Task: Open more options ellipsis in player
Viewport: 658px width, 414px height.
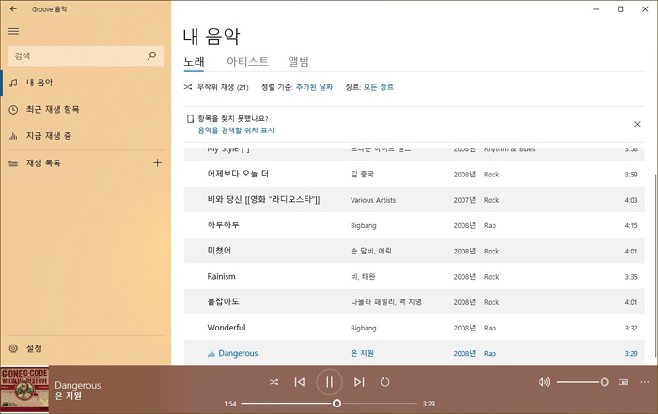Action: (645, 382)
